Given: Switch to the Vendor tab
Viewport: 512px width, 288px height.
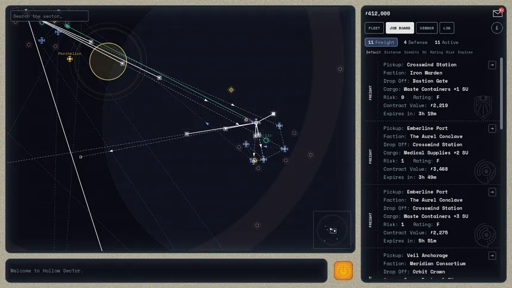Looking at the screenshot, I should click(x=427, y=28).
